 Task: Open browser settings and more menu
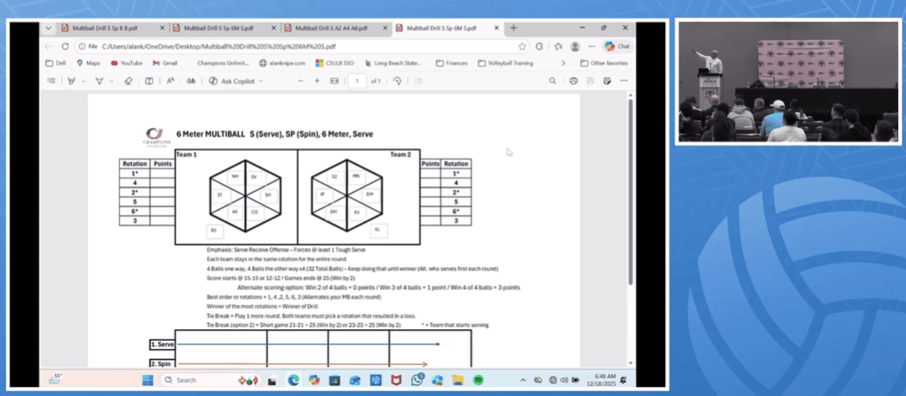point(592,46)
